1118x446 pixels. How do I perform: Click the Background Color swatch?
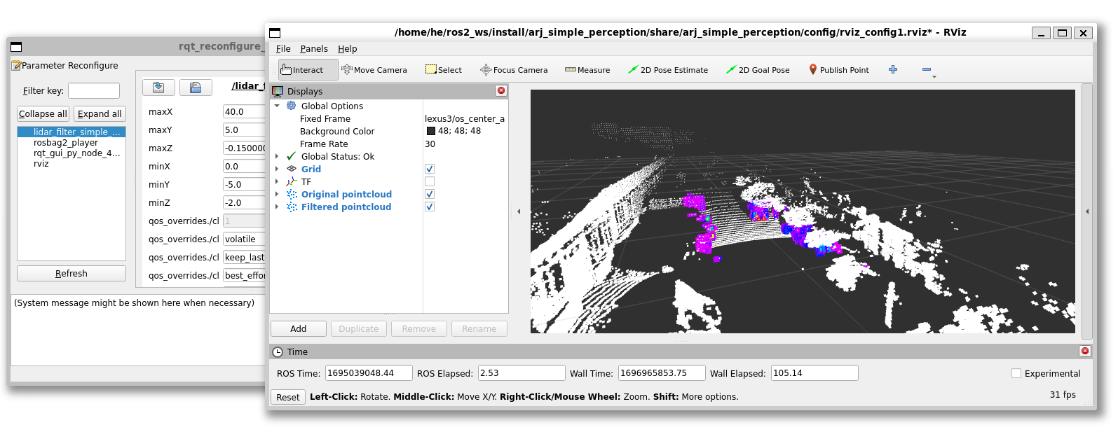tap(431, 132)
